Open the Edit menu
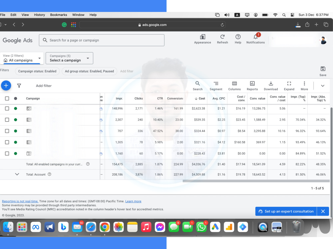The image size is (333, 249). click(13, 15)
